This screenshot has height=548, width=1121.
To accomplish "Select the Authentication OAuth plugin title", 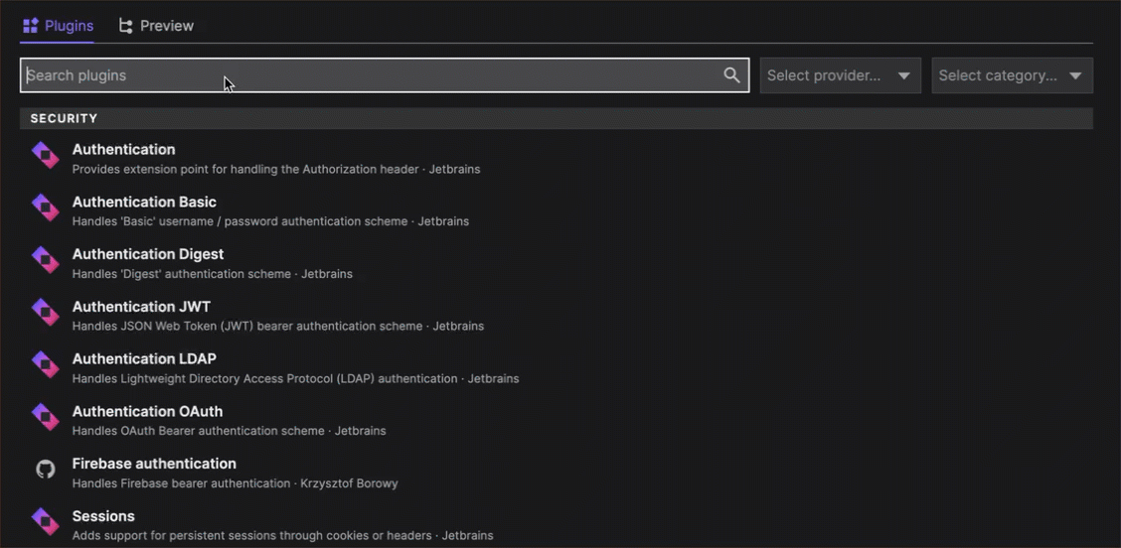I will click(x=147, y=411).
